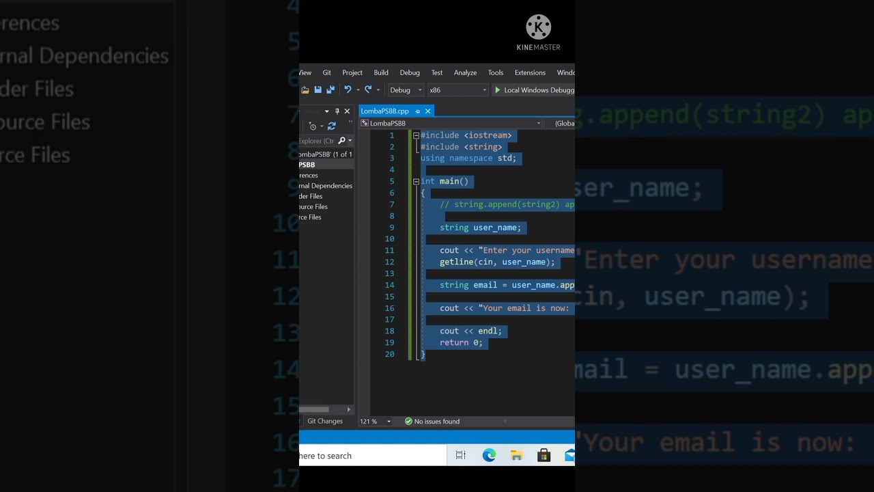874x492 pixels.
Task: Open the Debug menu
Action: [x=410, y=72]
